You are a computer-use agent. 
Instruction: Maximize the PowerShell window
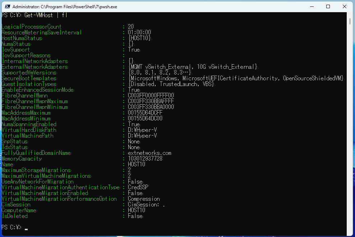click(328, 6)
